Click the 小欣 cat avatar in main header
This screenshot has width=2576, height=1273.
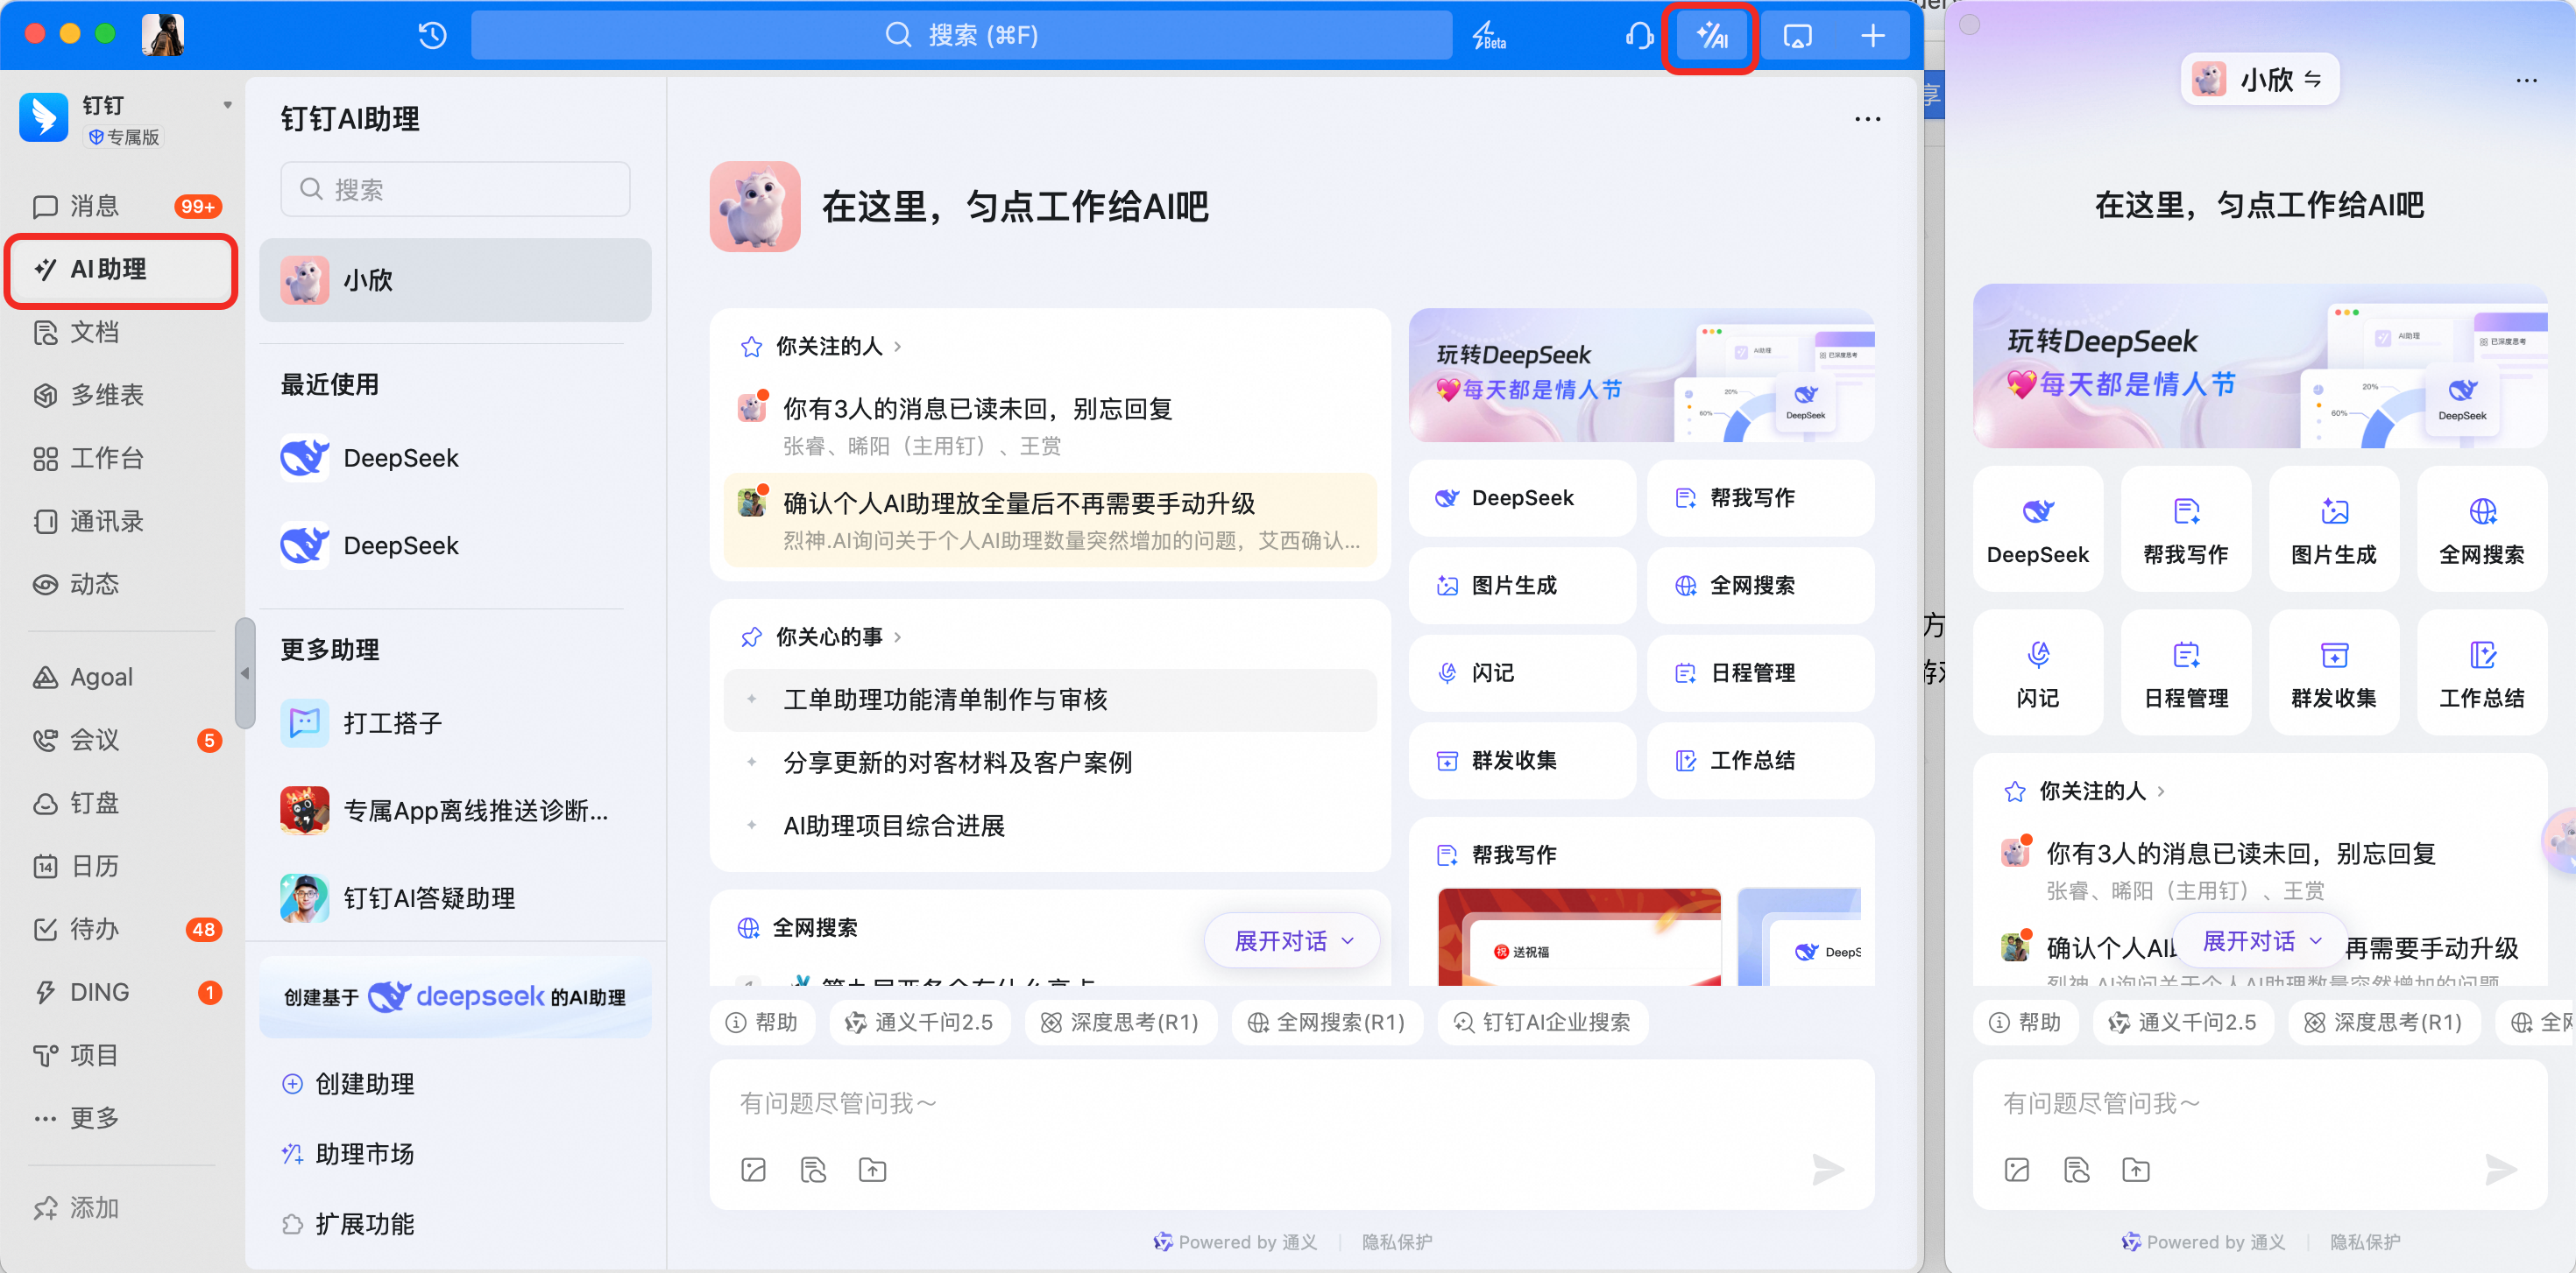tap(755, 206)
